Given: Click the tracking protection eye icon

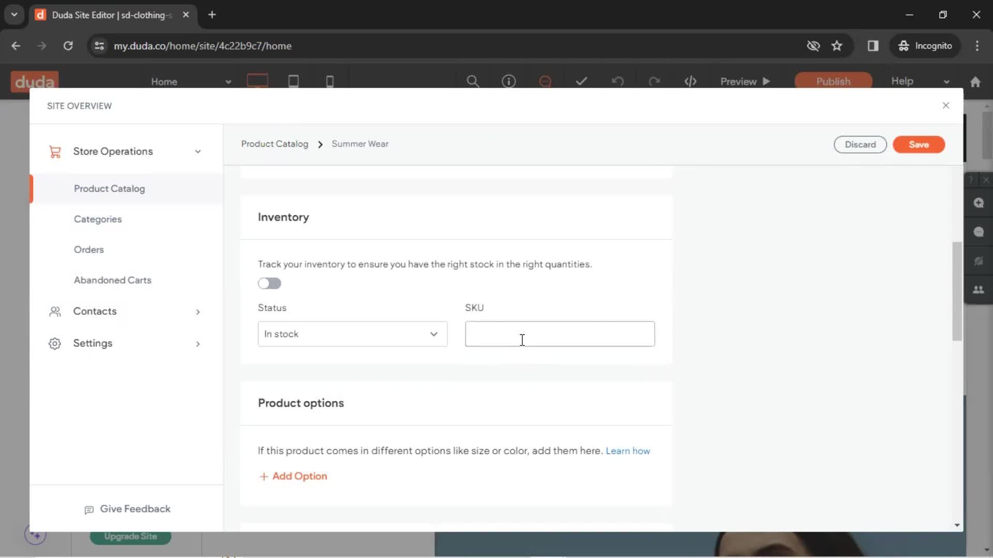Looking at the screenshot, I should [813, 45].
